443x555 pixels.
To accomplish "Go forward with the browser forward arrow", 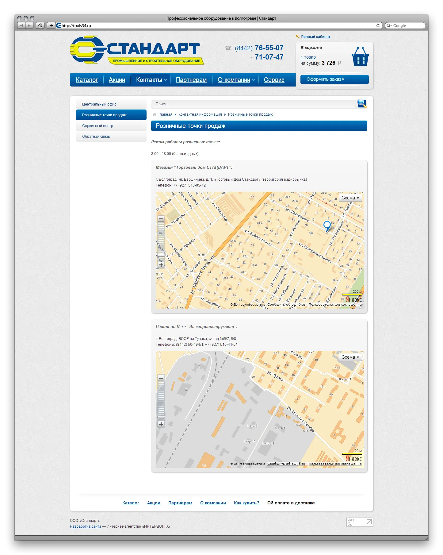I will [29, 25].
